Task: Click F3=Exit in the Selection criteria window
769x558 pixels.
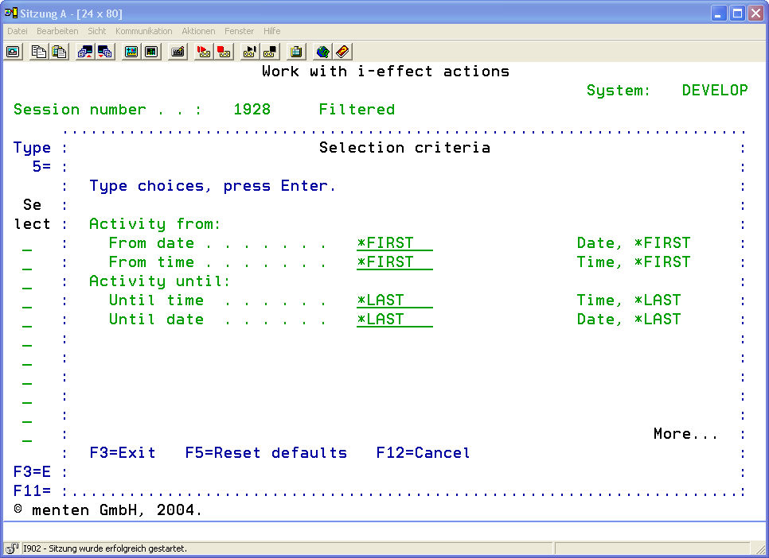Action: (123, 453)
